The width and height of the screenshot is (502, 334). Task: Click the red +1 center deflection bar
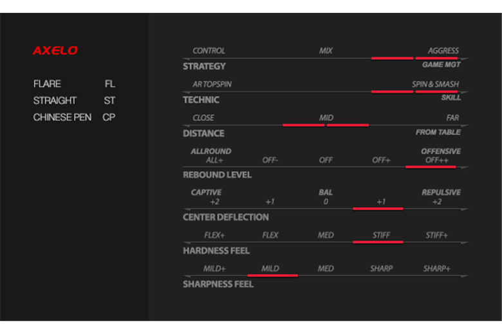point(378,209)
